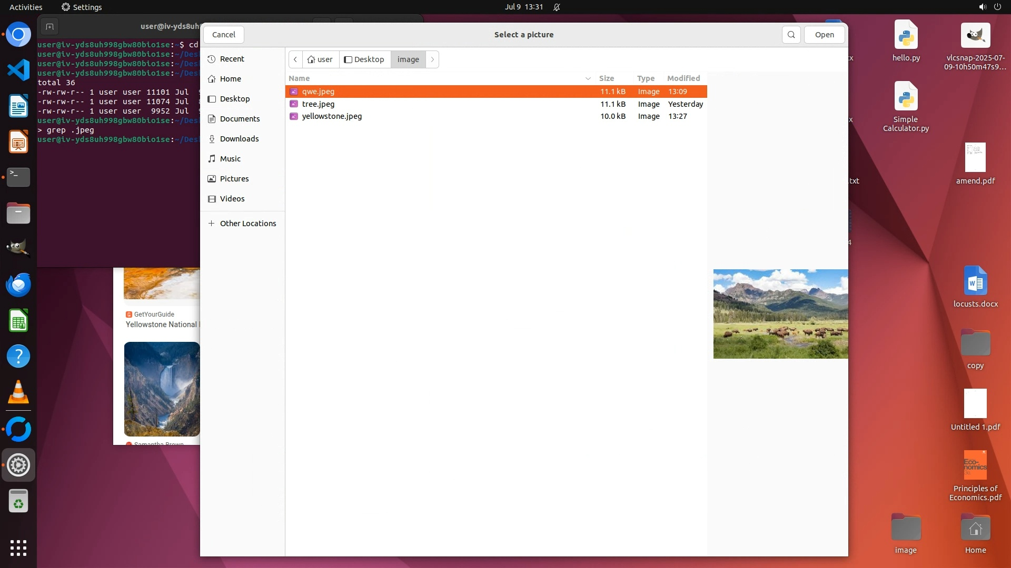Open Pictures location in the sidebar

point(234,179)
